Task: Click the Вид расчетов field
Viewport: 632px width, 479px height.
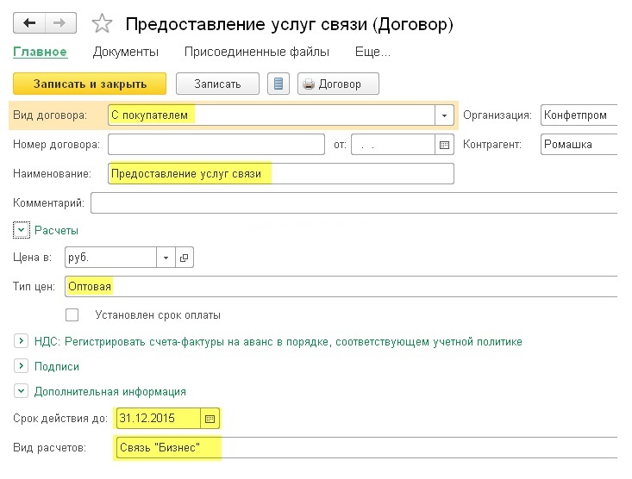Action: point(366,448)
